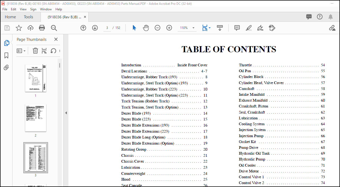The height and width of the screenshot is (187, 340).
Task: Zoom out with minus button
Action: click(158, 28)
